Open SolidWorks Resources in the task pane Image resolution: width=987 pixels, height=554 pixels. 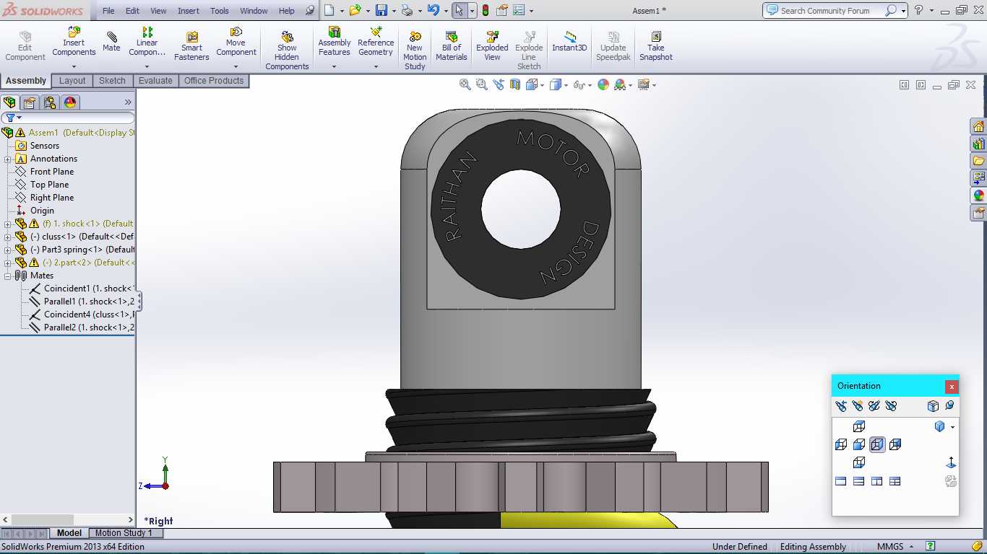979,127
